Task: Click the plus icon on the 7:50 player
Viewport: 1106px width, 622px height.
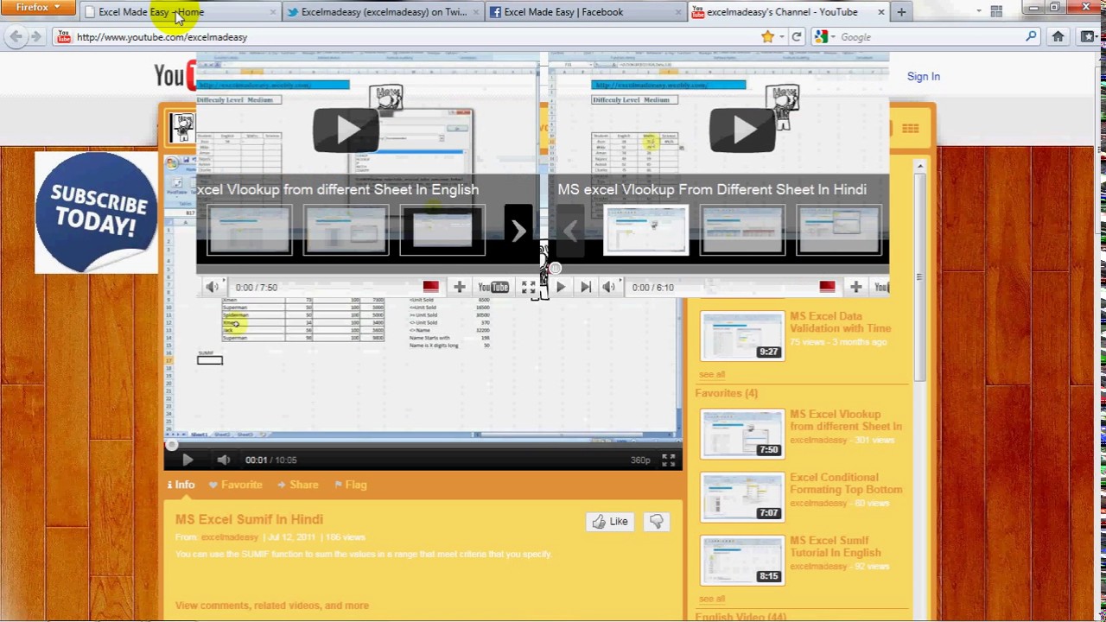Action: pyautogui.click(x=460, y=287)
